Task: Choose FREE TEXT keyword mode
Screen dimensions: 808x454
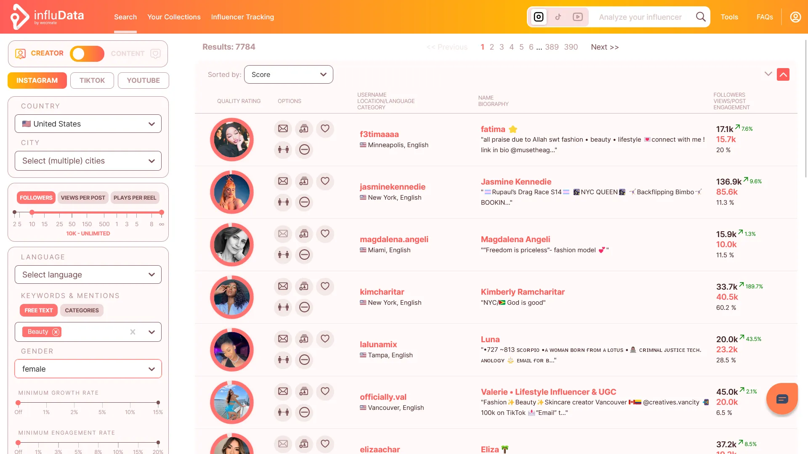Action: [x=39, y=310]
